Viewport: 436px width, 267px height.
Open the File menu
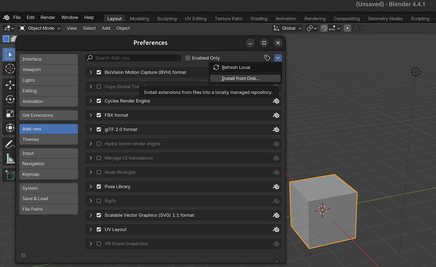click(17, 17)
